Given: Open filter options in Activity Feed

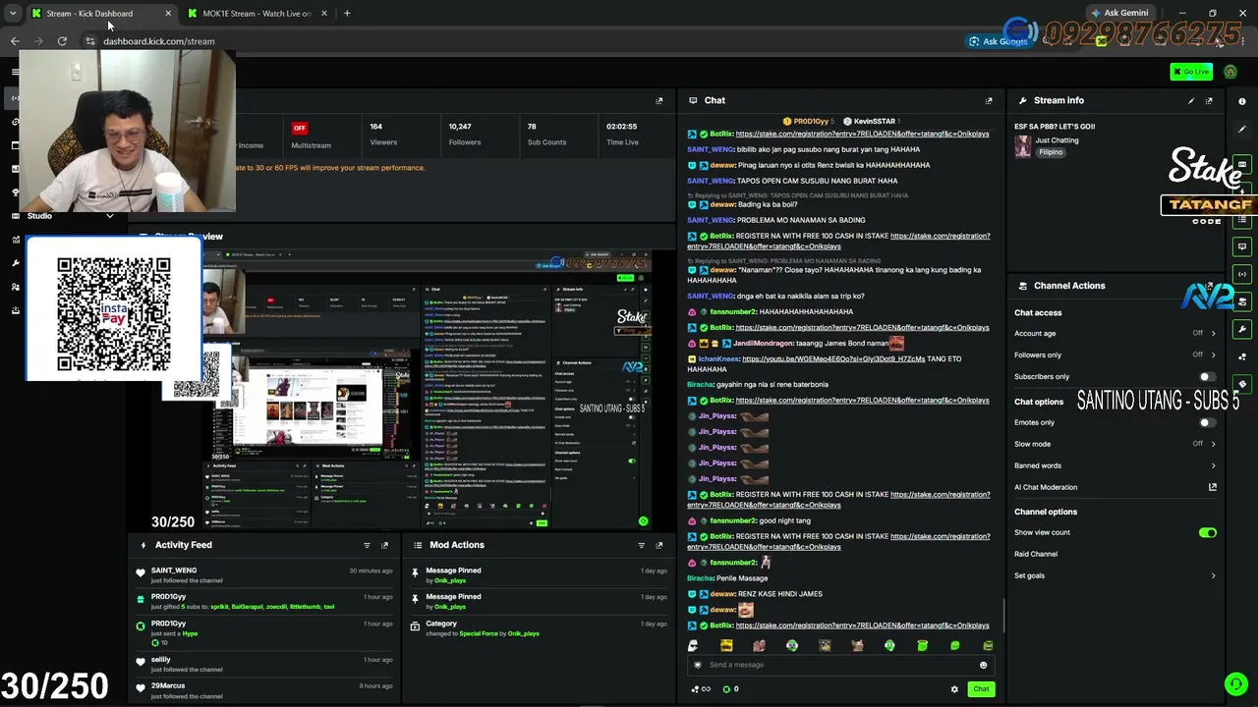Looking at the screenshot, I should [367, 545].
